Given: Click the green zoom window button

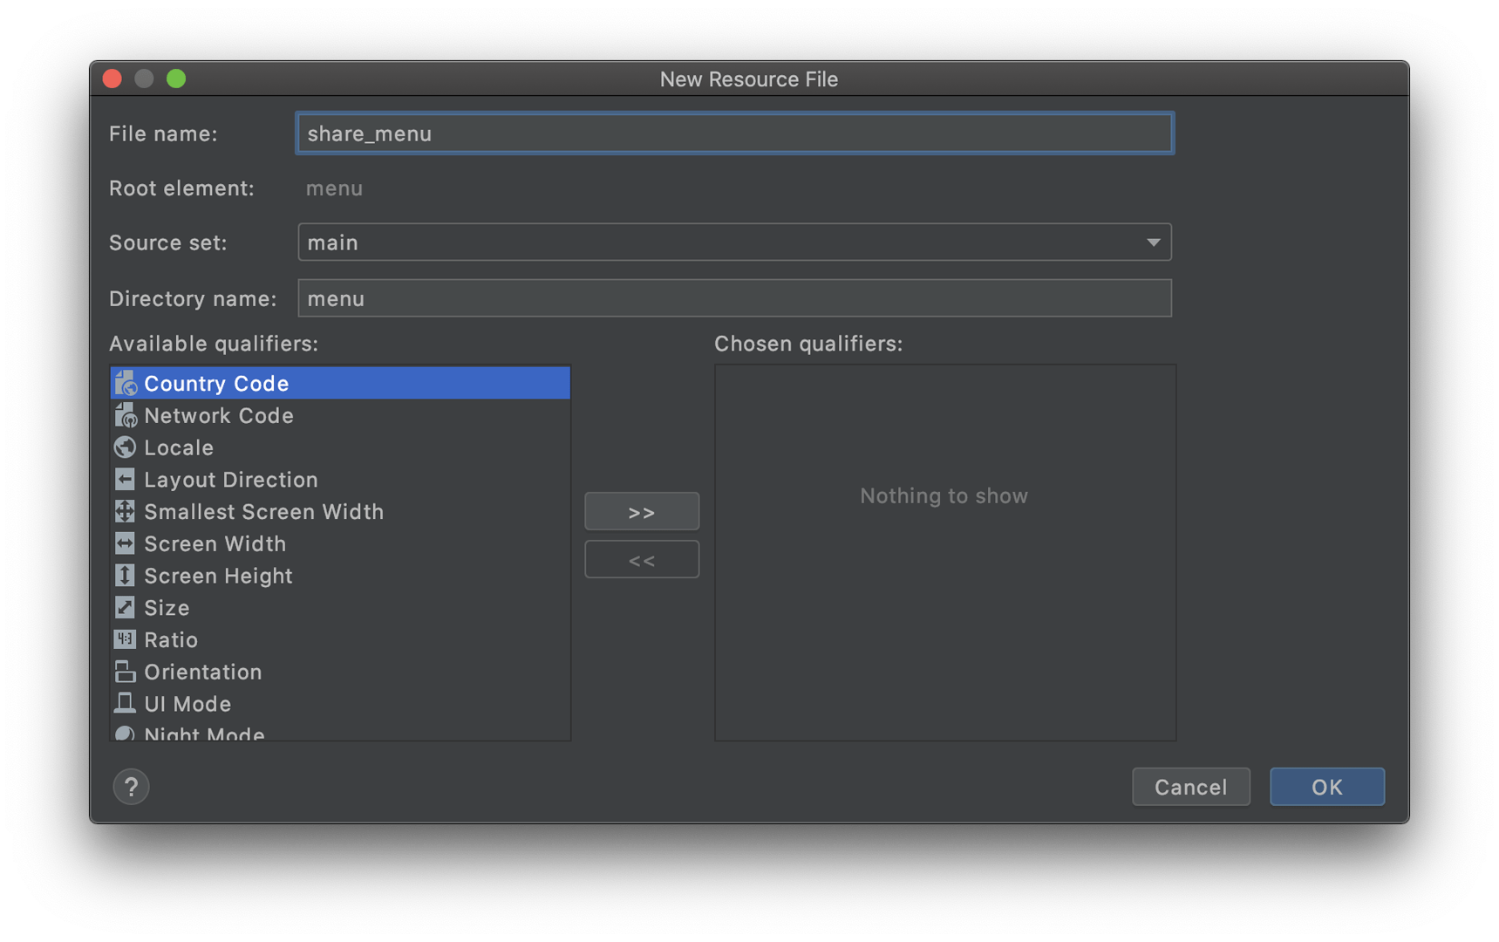Looking at the screenshot, I should point(176,78).
